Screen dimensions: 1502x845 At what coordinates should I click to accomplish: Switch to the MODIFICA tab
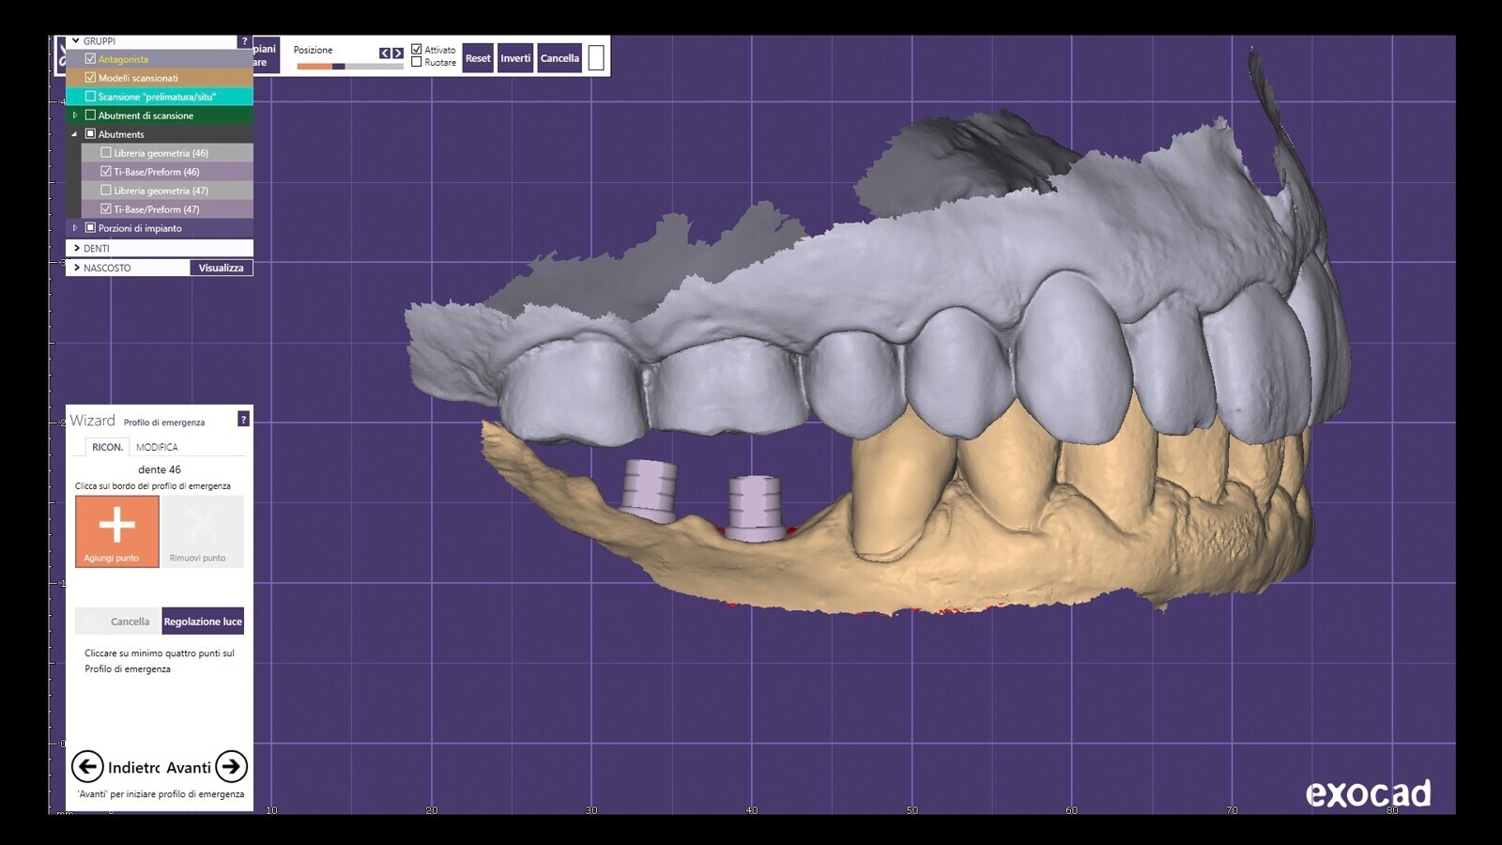point(157,448)
